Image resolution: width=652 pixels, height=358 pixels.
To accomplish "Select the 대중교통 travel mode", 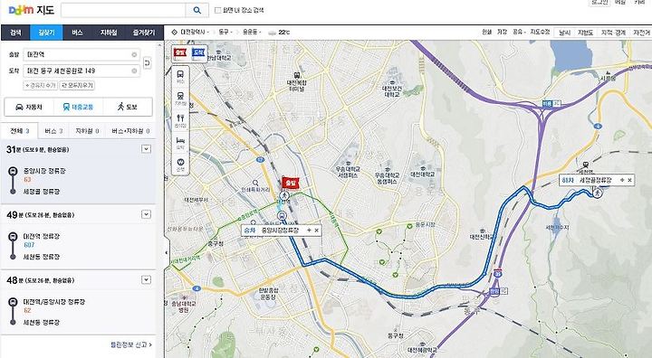I will point(78,108).
